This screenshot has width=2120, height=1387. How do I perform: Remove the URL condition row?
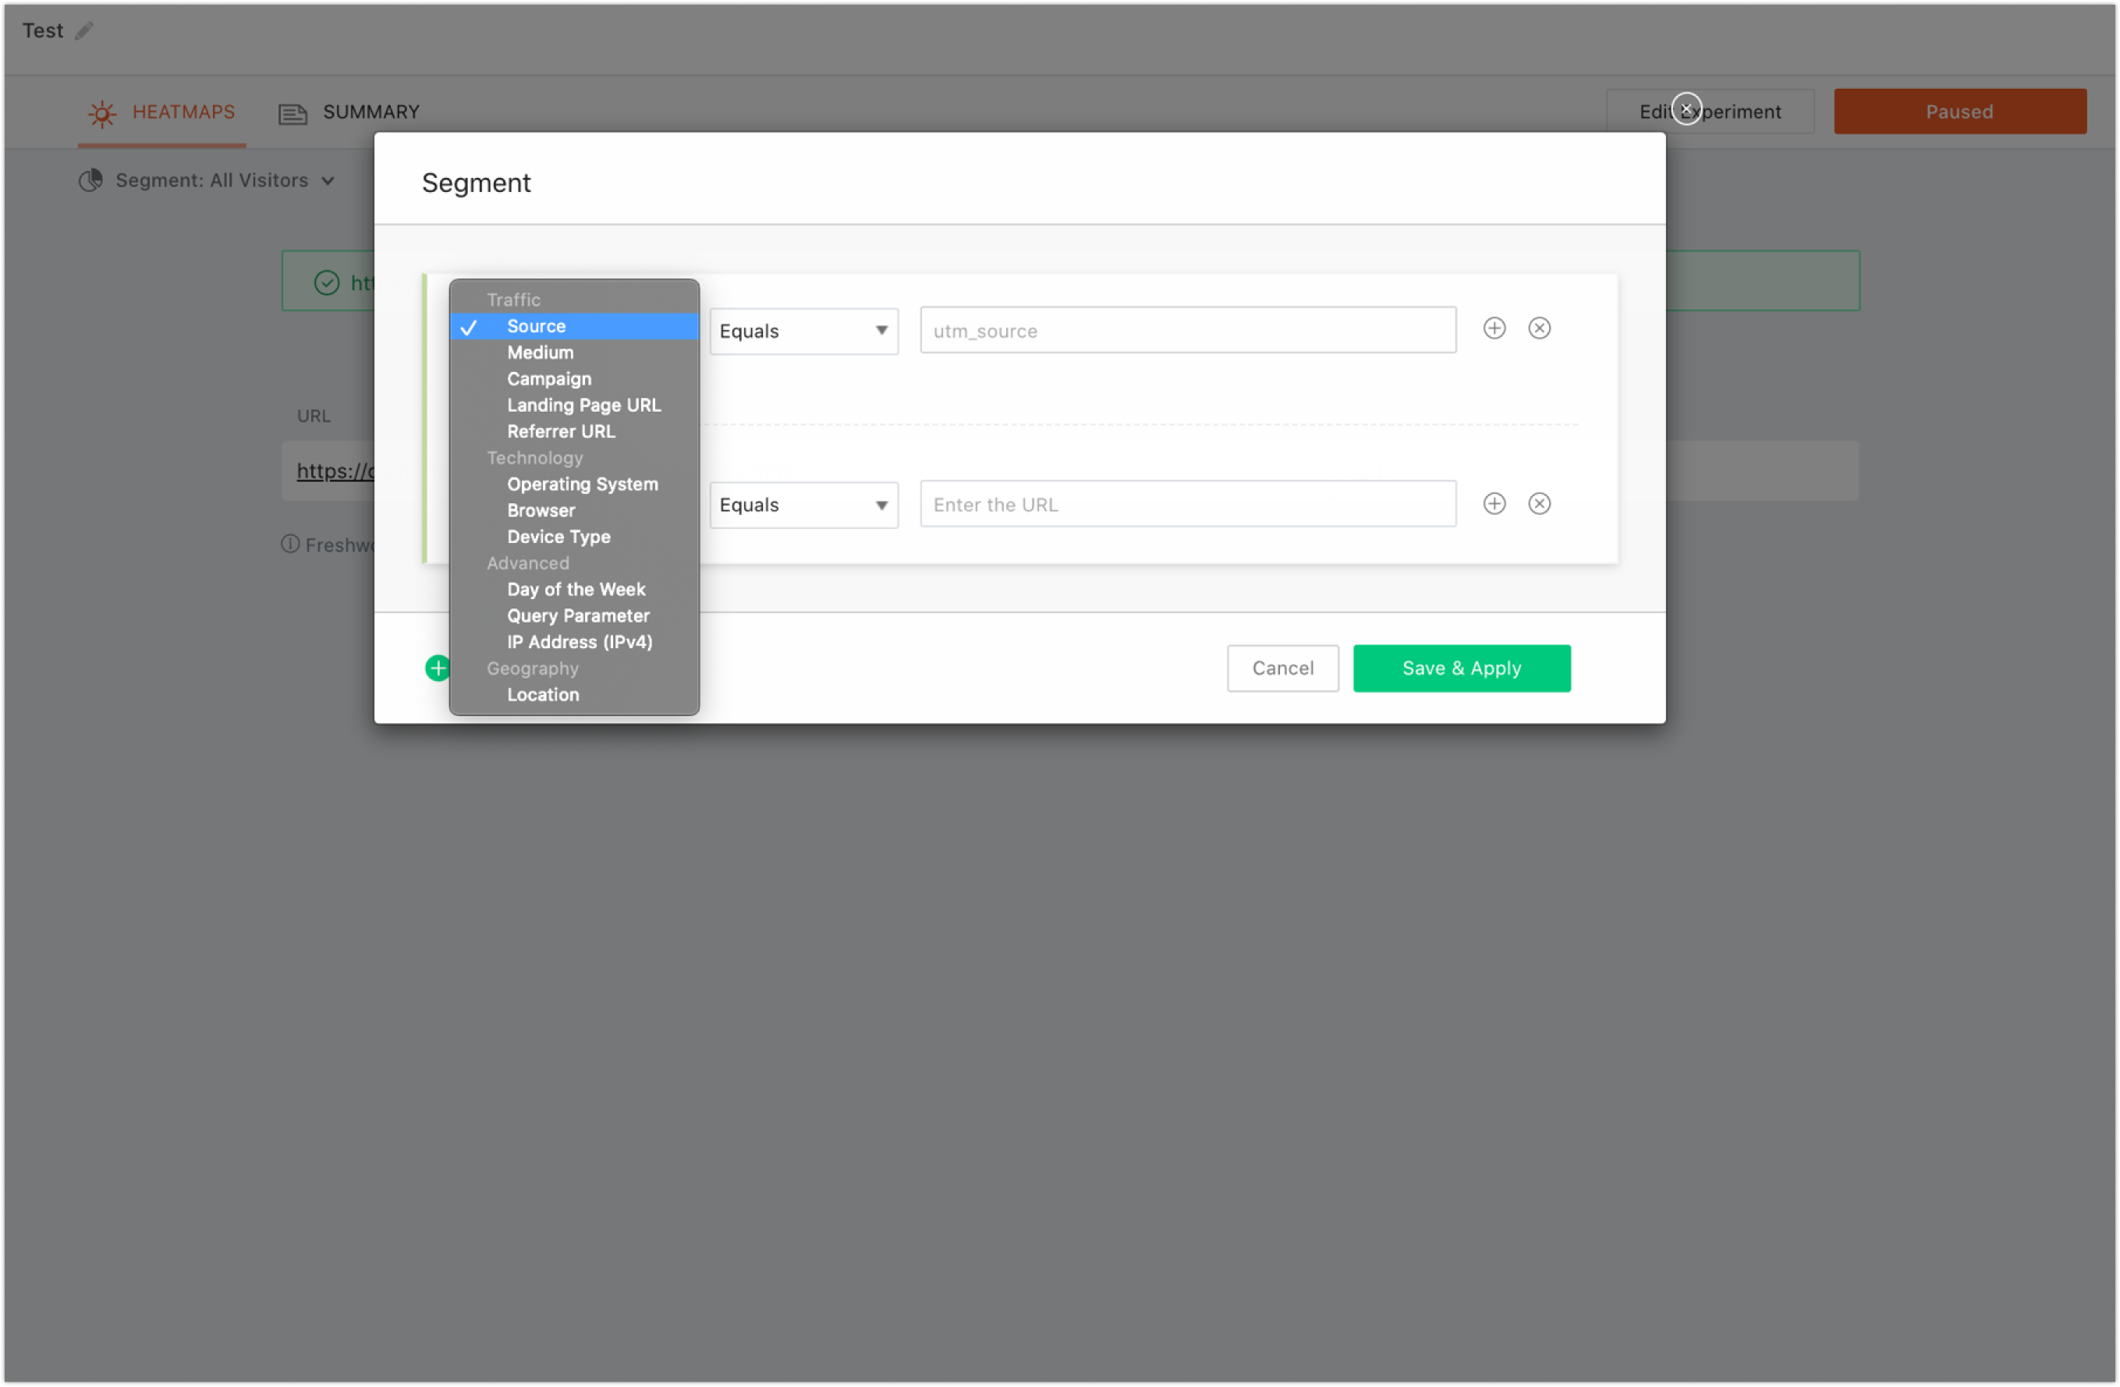pyautogui.click(x=1539, y=504)
